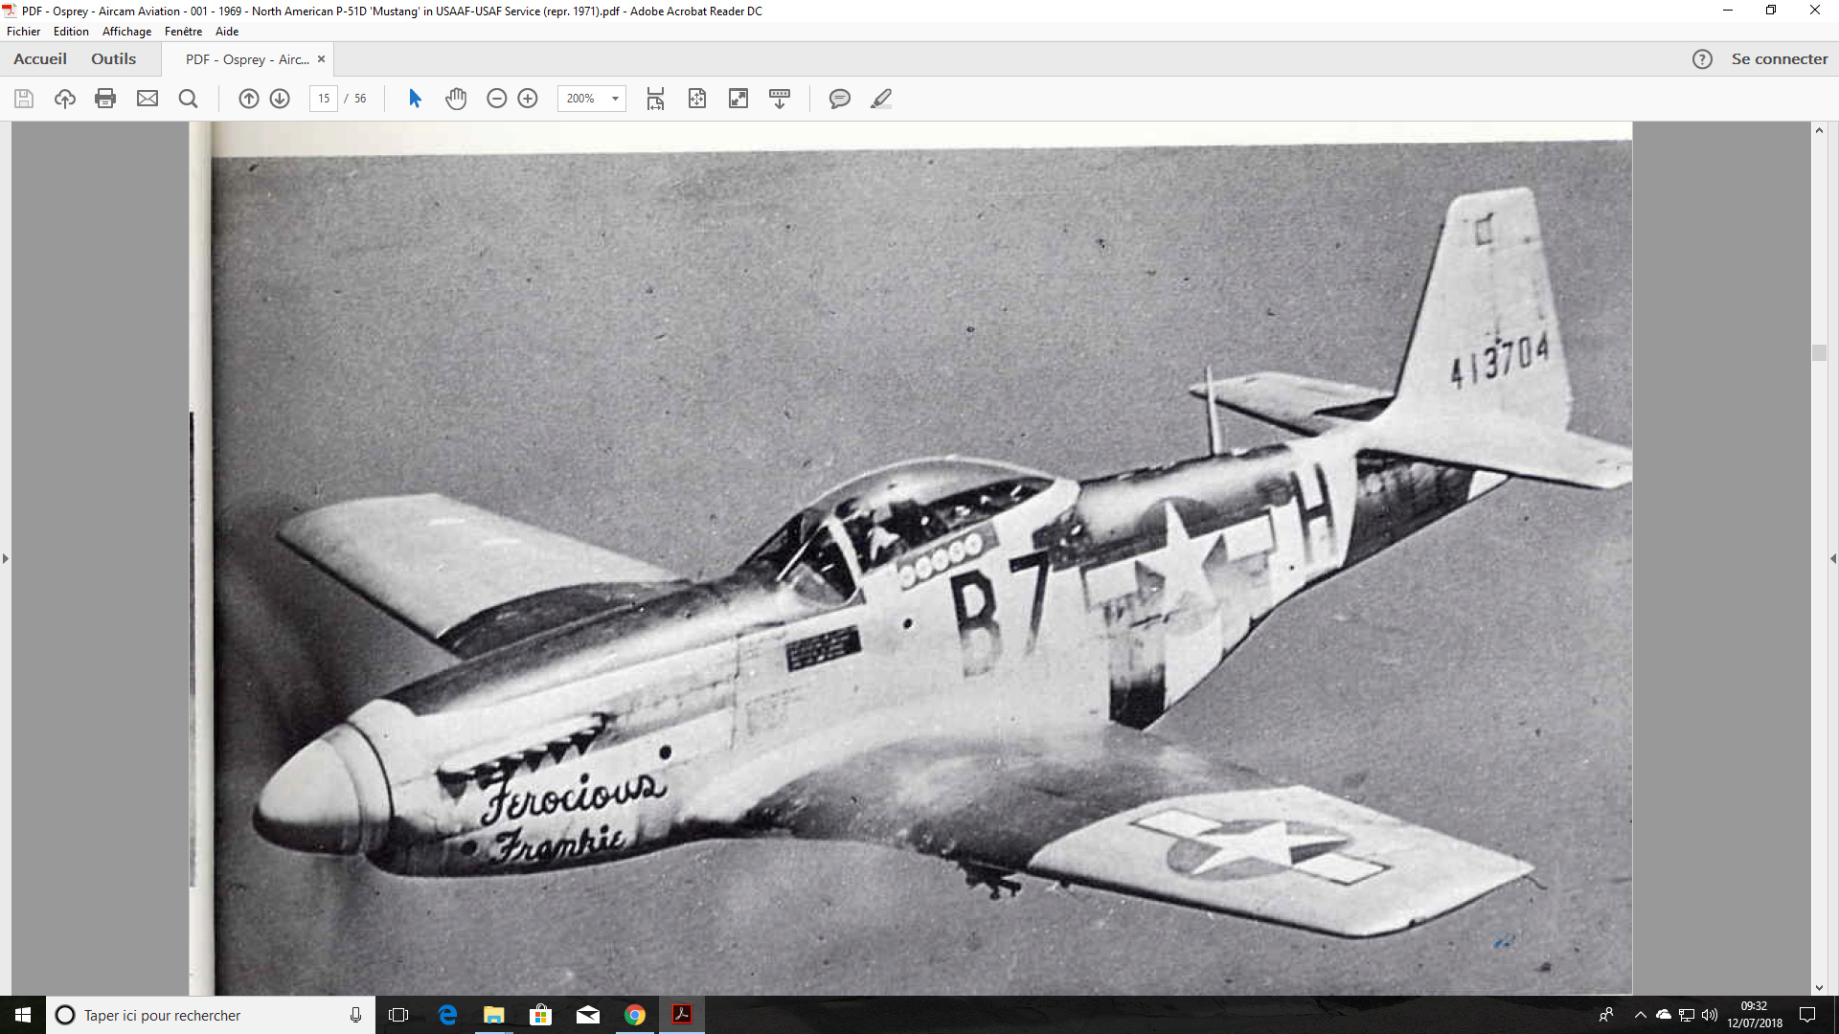This screenshot has height=1034, width=1839.
Task: Switch to the Outils tab
Action: pyautogui.click(x=113, y=59)
